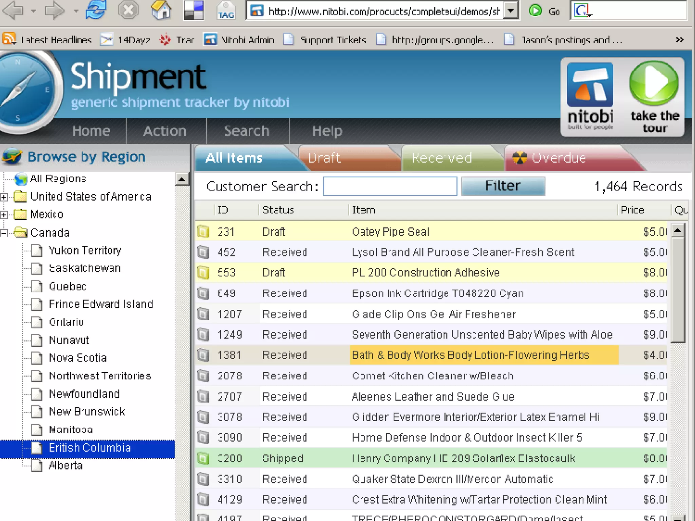
Task: Click row icon for ID 553 draft
Action: 203,273
